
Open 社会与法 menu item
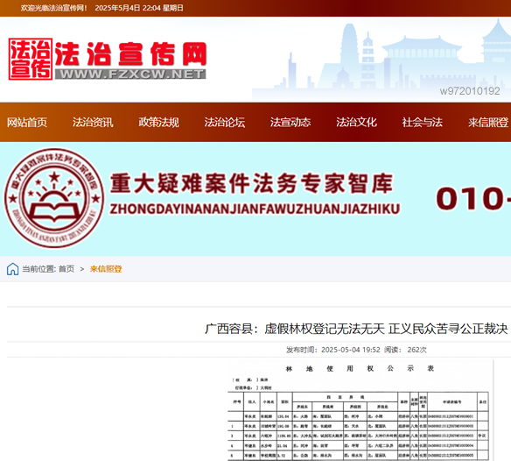pyautogui.click(x=423, y=123)
